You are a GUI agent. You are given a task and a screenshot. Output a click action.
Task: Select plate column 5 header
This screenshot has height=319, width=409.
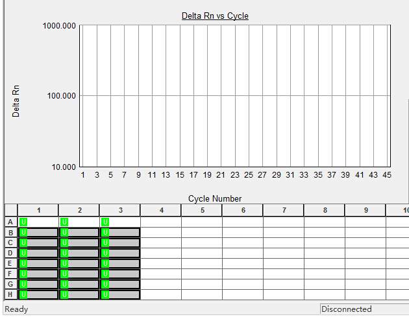point(202,210)
